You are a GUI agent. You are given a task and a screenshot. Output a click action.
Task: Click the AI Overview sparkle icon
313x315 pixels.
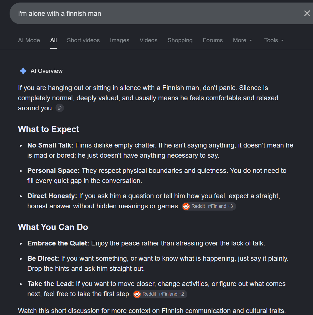23,71
